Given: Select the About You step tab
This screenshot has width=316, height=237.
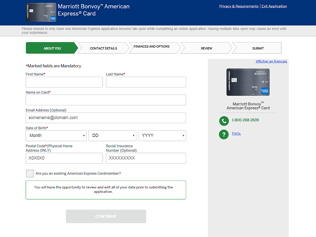Looking at the screenshot, I should click(52, 48).
